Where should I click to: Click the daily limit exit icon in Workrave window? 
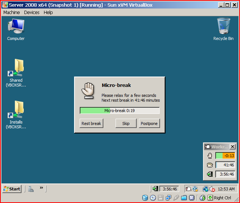(x=210, y=174)
